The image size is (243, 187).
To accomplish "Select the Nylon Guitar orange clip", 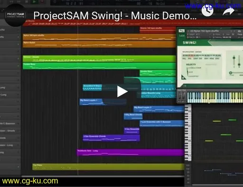I will coord(99,44).
